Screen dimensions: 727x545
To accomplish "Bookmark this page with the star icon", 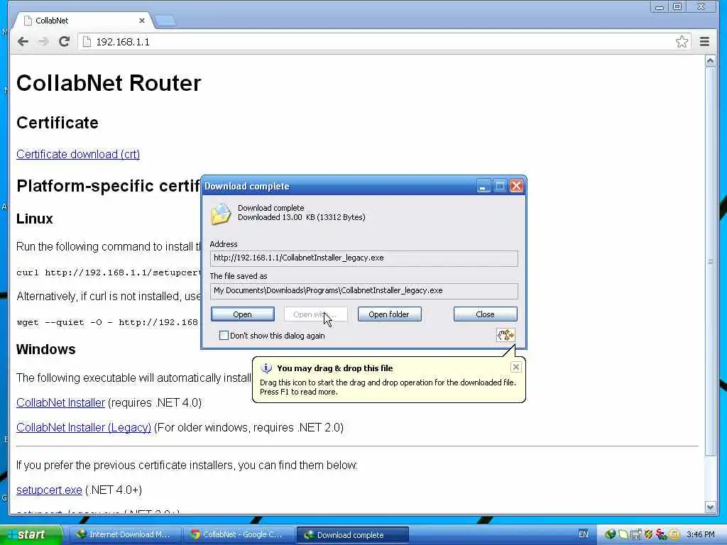I will coord(682,42).
